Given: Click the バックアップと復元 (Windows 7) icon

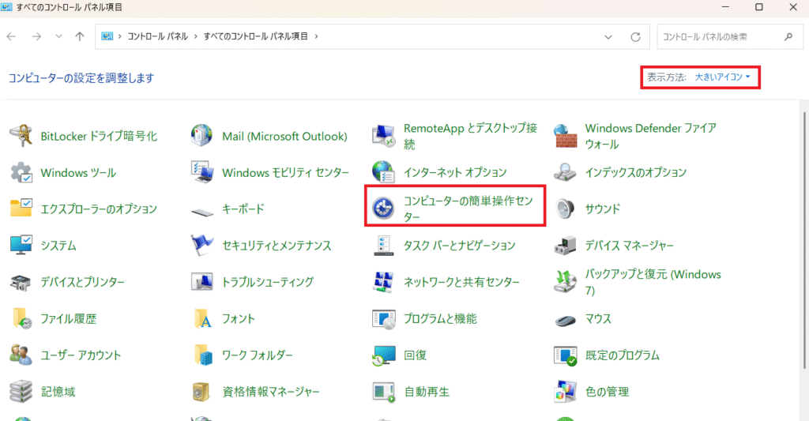Looking at the screenshot, I should [565, 282].
